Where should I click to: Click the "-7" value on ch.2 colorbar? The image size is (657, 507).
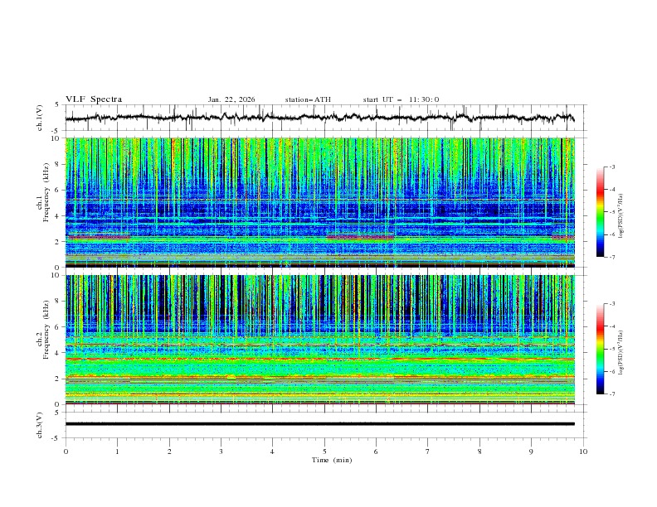pyautogui.click(x=611, y=394)
